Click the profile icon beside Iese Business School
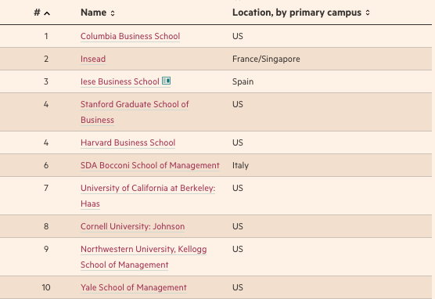Viewport: 435px width, 299px height. point(166,81)
